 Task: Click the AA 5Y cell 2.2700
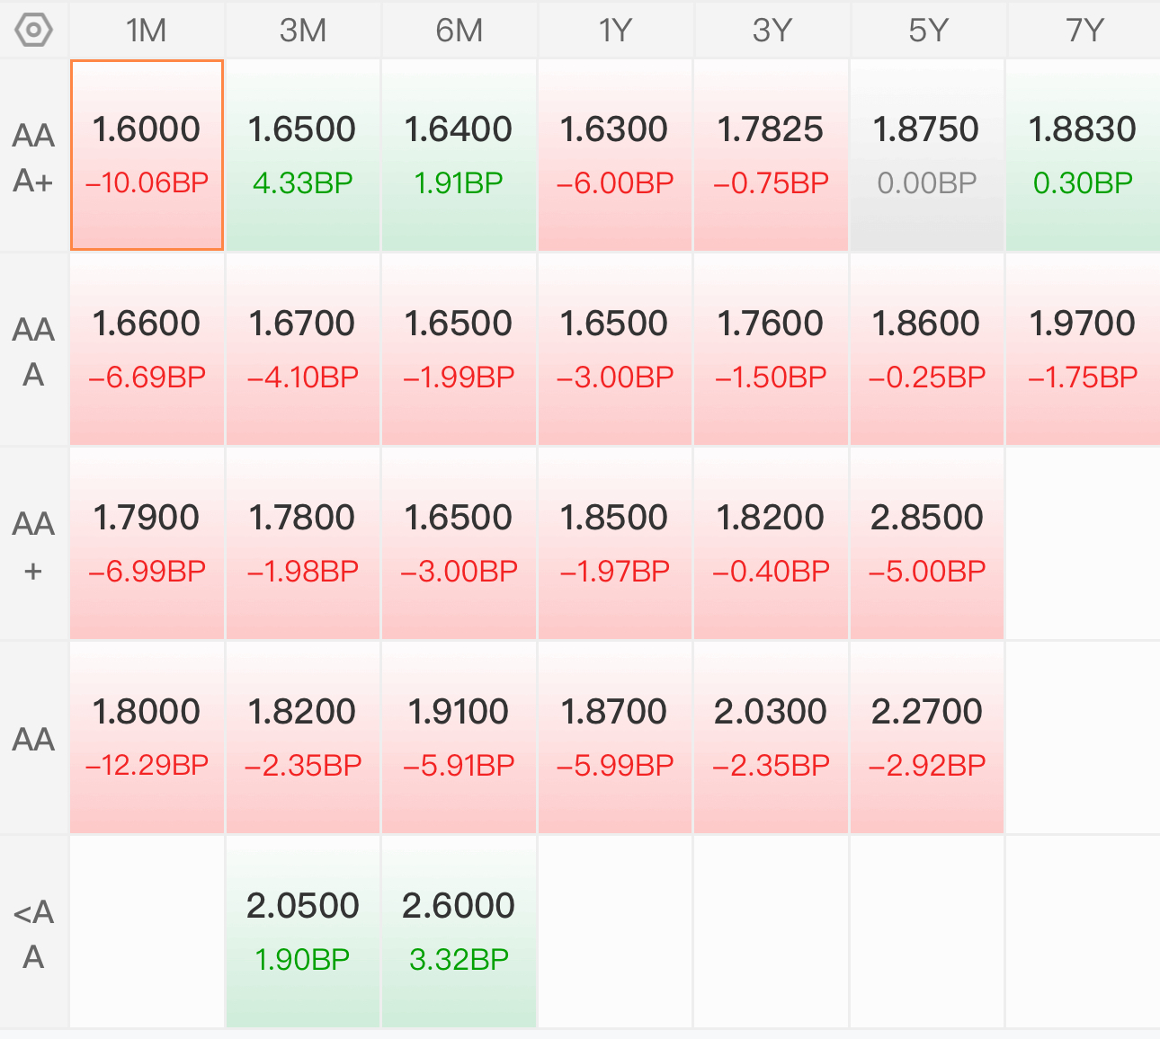click(927, 738)
